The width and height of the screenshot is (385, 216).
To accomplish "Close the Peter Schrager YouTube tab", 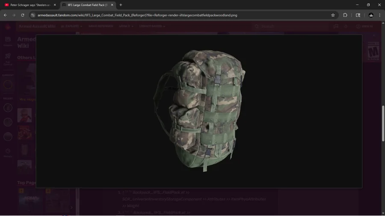I will (55, 5).
